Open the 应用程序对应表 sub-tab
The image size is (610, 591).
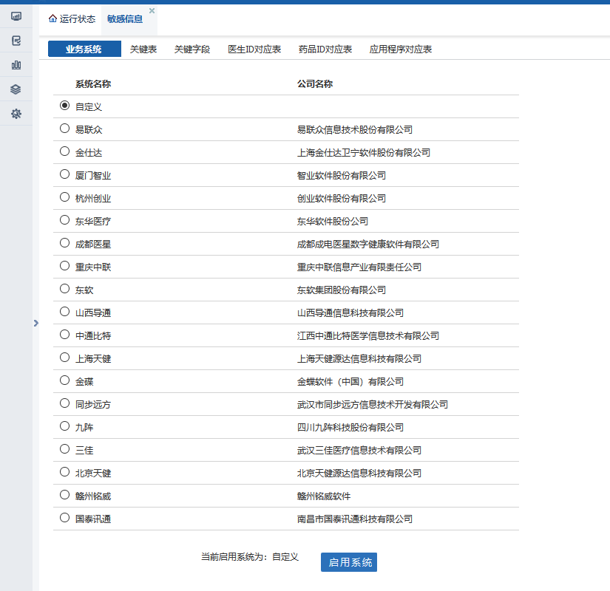tap(401, 49)
